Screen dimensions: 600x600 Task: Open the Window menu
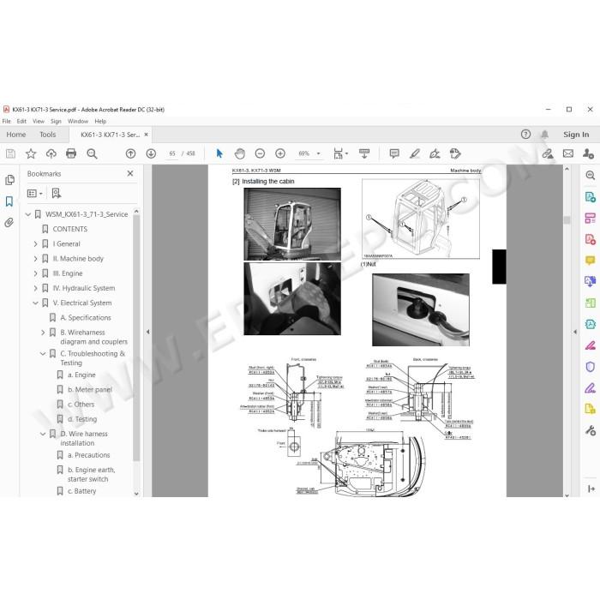click(78, 122)
